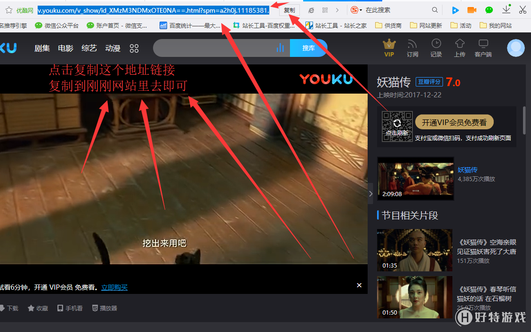This screenshot has height=332, width=531.
Task: Open the QR code icon in address bar
Action: [x=325, y=10]
